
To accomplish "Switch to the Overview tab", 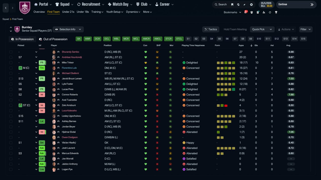I will pos(39,12).
